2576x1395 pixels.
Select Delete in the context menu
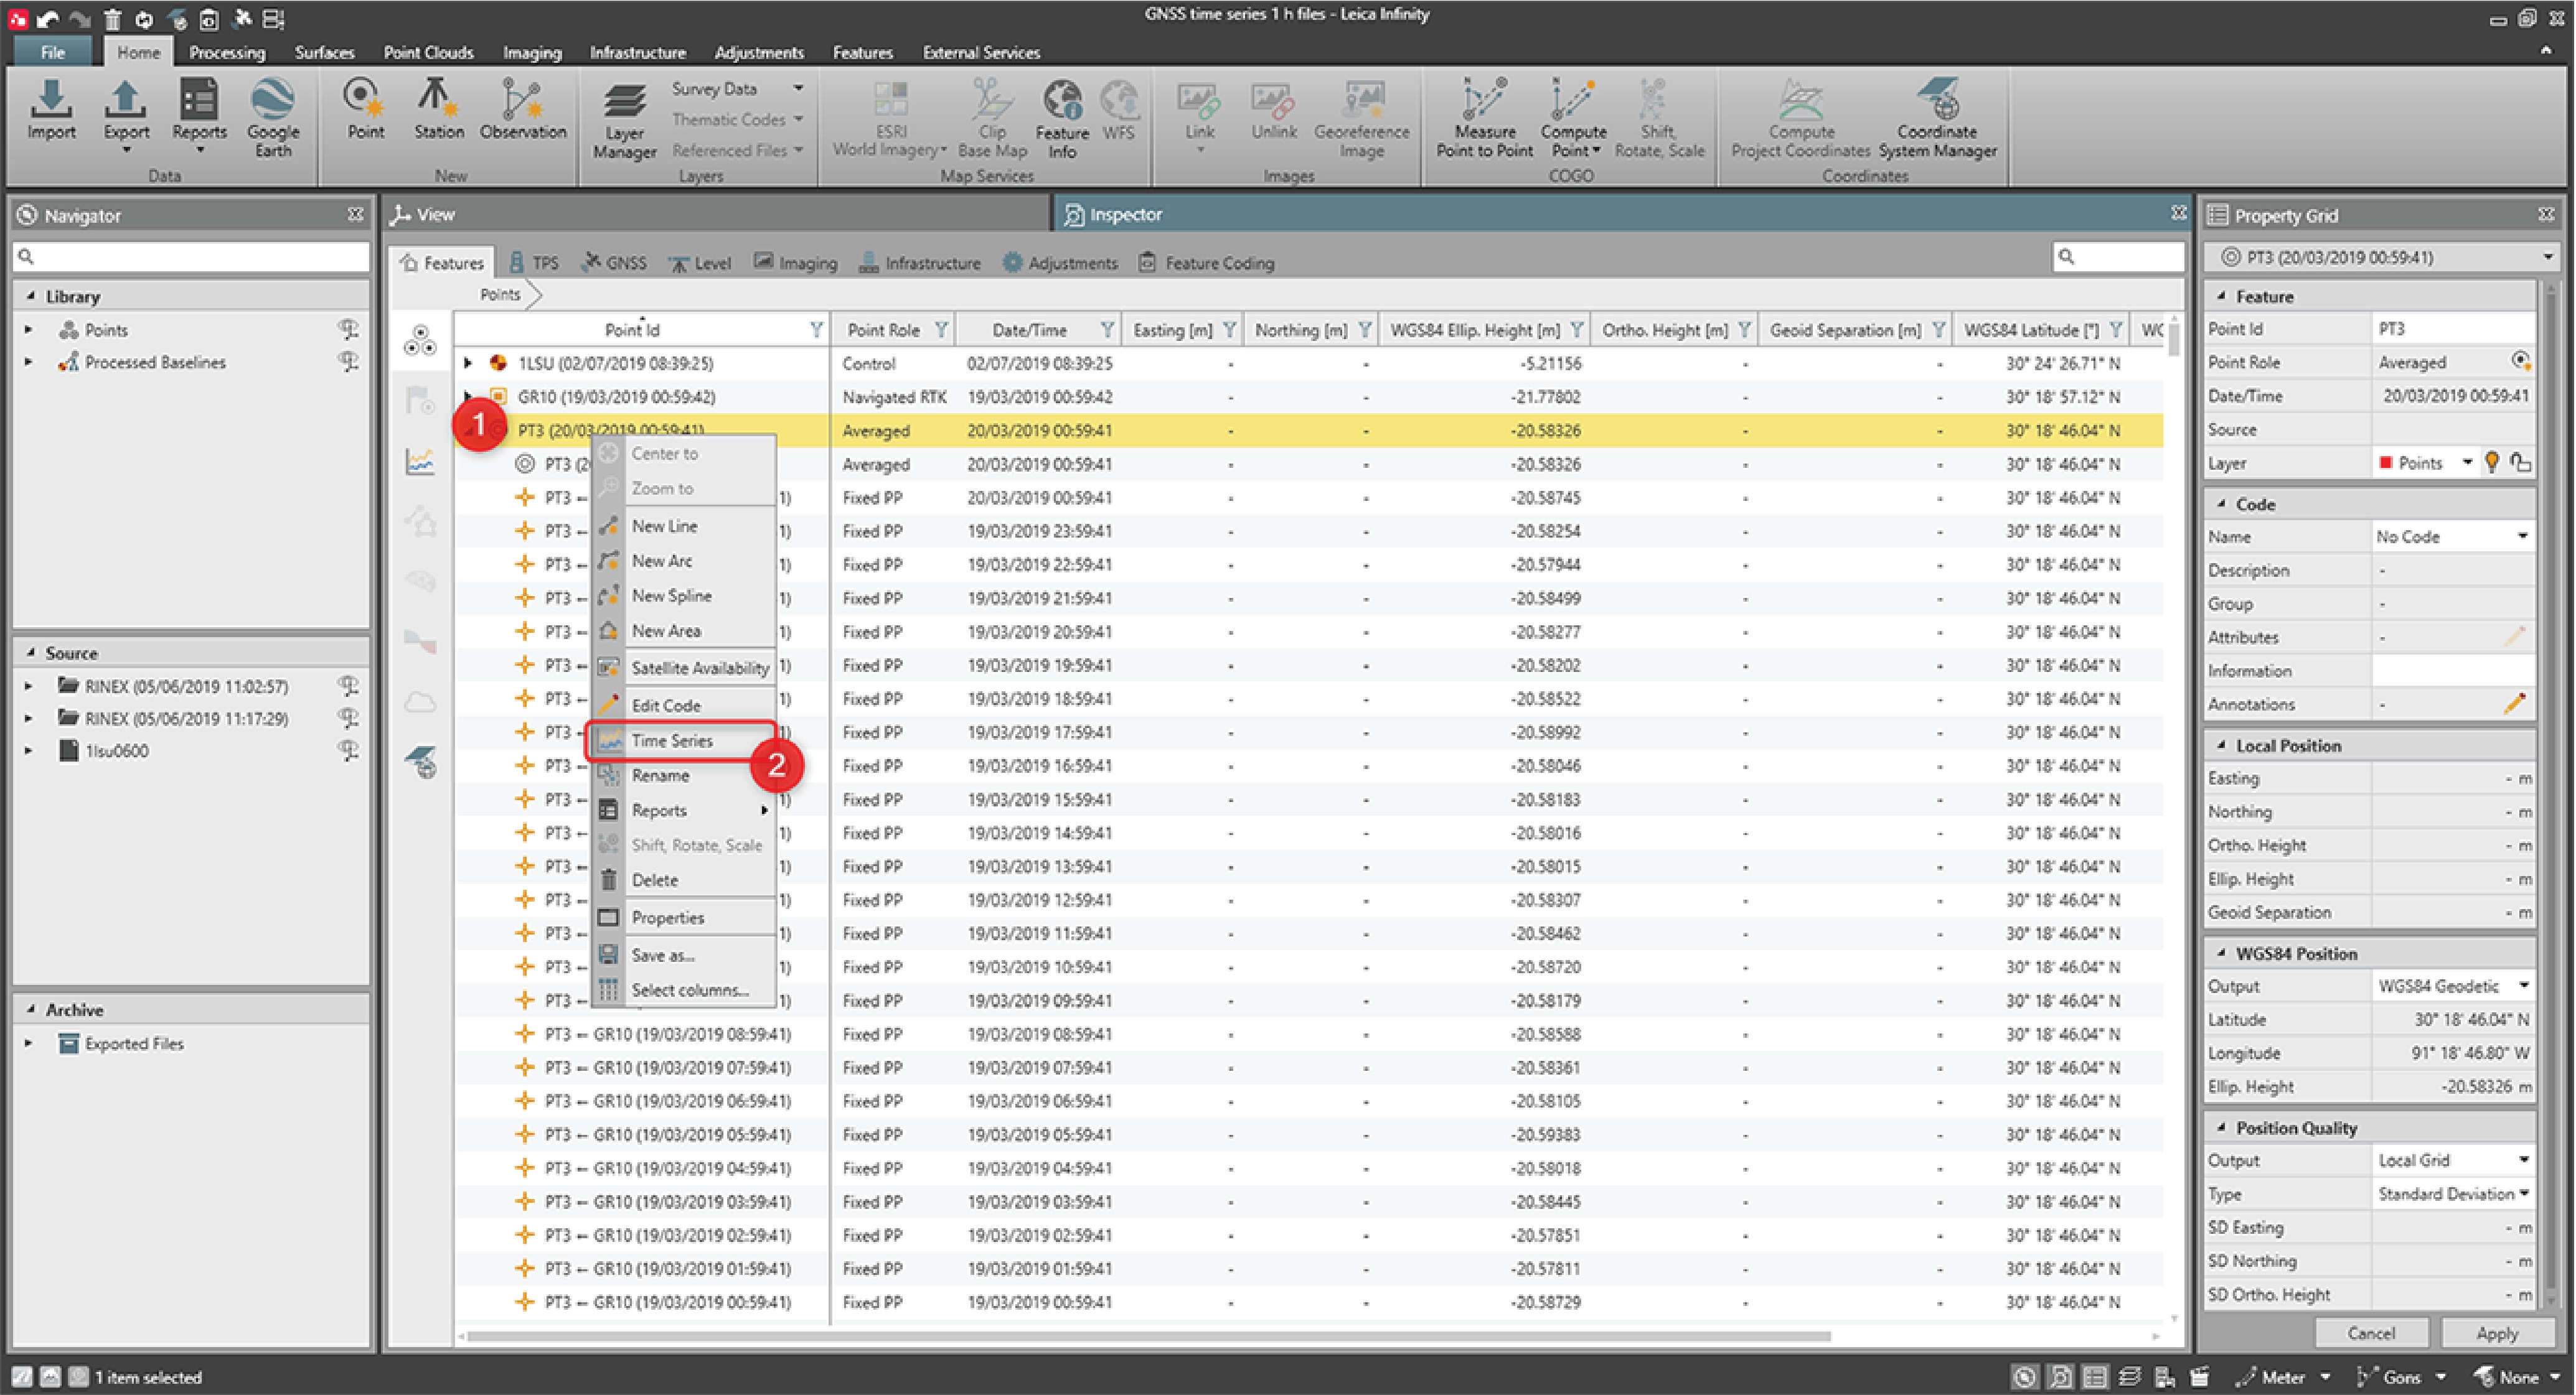tap(684, 879)
